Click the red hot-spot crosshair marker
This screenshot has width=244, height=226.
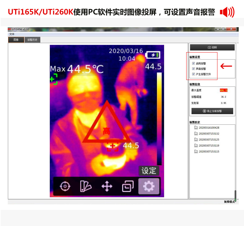113,147
